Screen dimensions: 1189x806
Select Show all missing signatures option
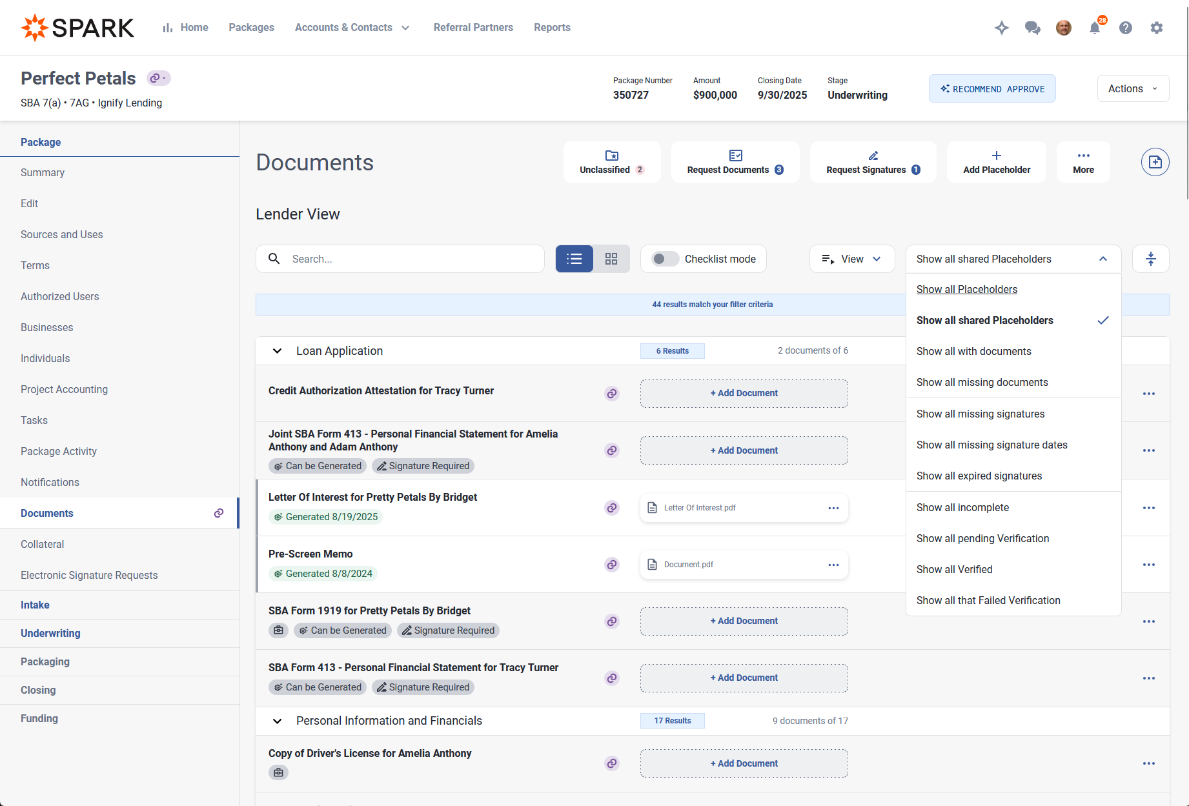click(x=980, y=414)
